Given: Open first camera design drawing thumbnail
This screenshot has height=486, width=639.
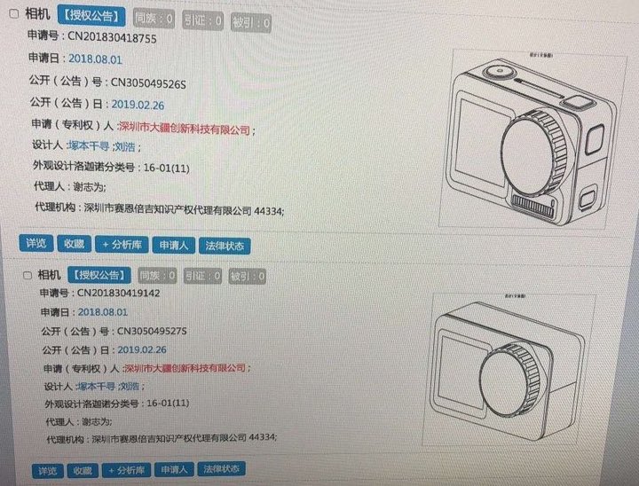Looking at the screenshot, I should click(x=533, y=139).
